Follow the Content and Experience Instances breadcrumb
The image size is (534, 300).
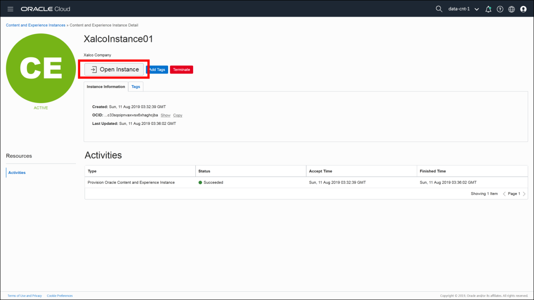click(35, 25)
